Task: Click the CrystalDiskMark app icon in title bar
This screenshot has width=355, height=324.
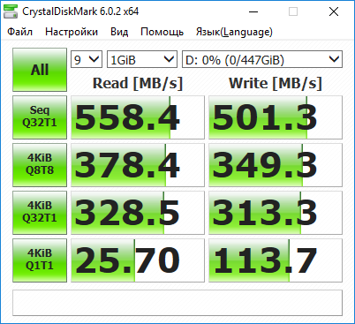Action: point(11,11)
